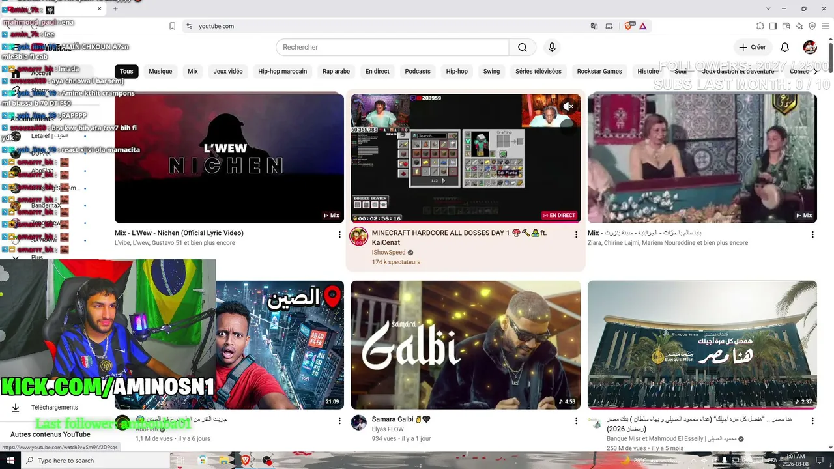Open video title Mix - L'Wew - Nichen

click(179, 233)
